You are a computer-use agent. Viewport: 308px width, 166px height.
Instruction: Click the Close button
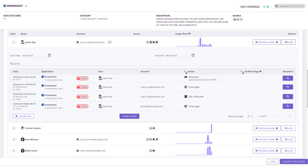point(273,162)
